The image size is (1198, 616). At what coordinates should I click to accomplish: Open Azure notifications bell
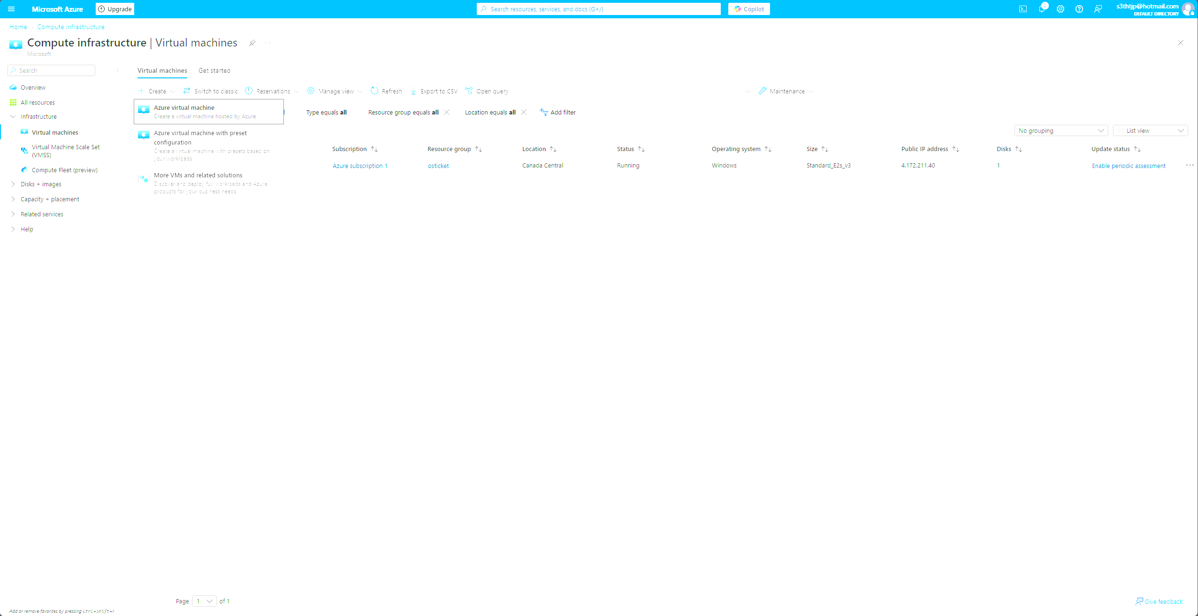click(x=1042, y=9)
